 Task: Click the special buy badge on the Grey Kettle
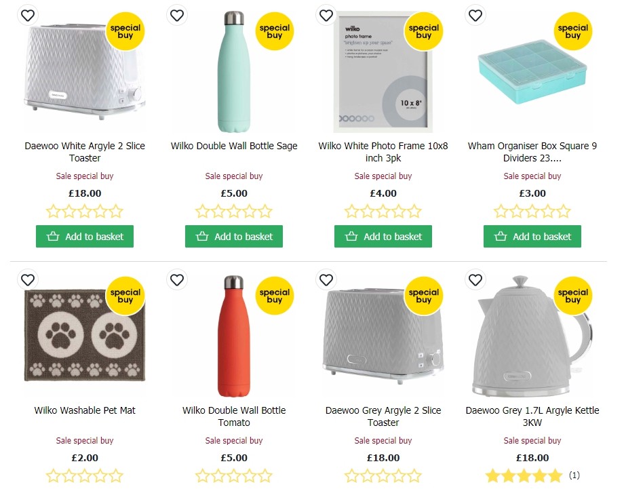[x=573, y=295]
